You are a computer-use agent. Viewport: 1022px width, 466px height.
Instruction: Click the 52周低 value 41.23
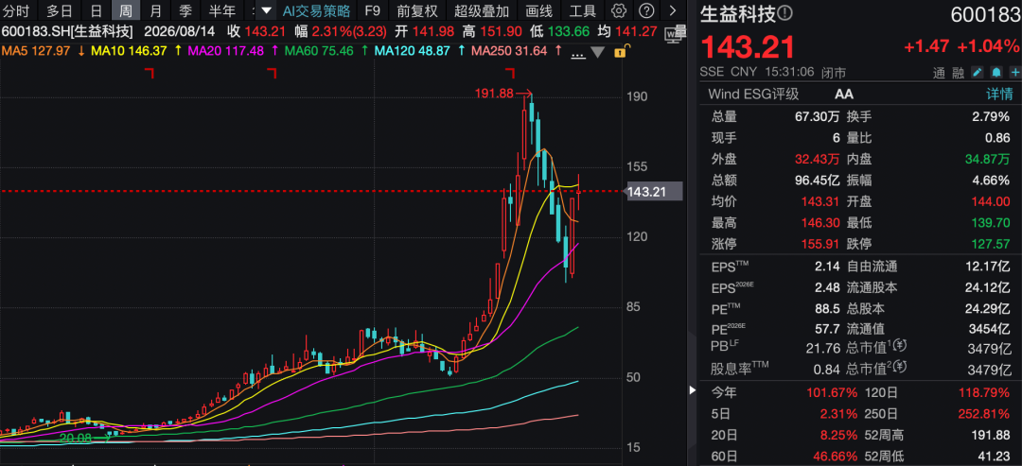pos(995,457)
